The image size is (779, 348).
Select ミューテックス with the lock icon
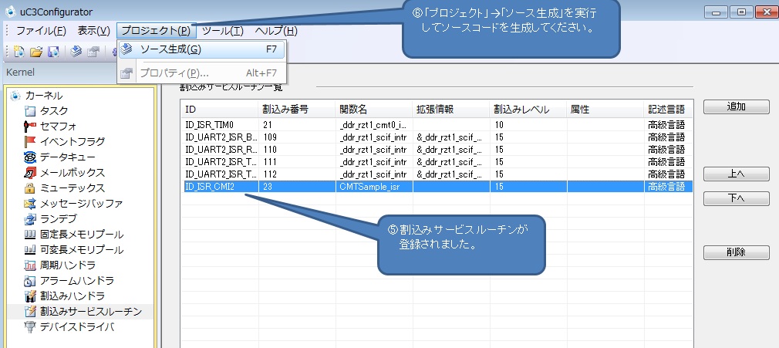(72, 188)
